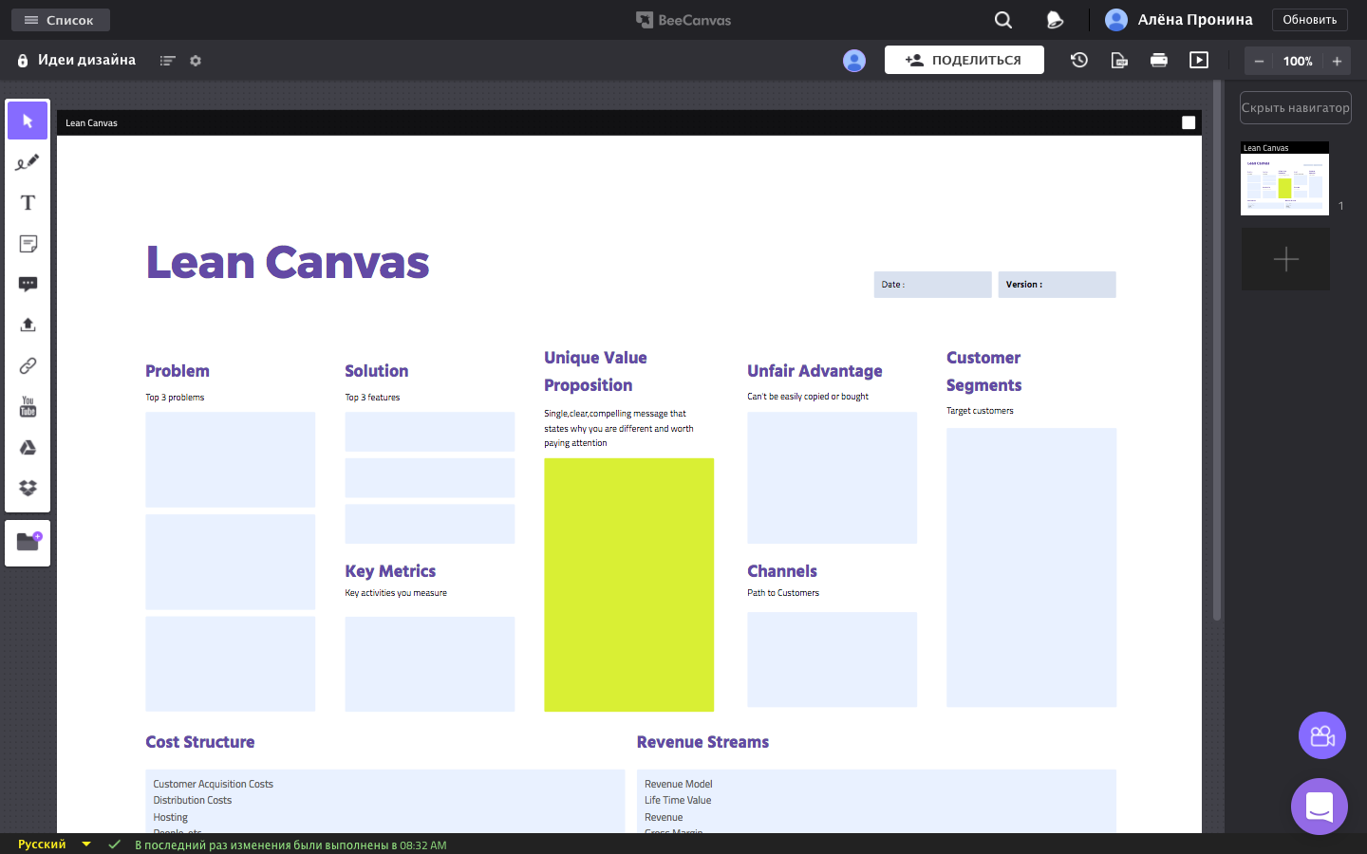Open Google Drive import
The width and height of the screenshot is (1367, 854).
click(x=28, y=447)
